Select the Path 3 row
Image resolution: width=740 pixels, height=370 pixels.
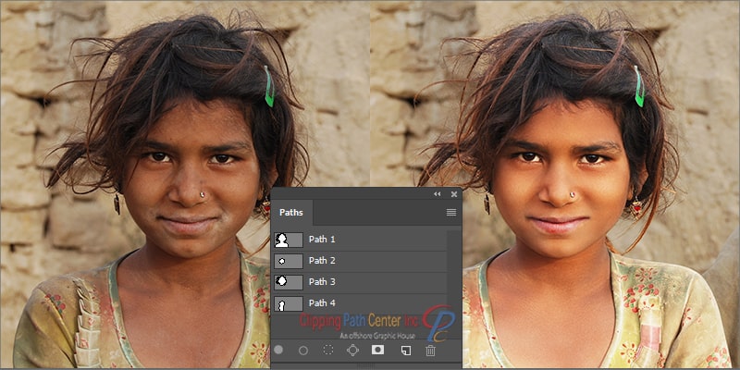(360, 282)
